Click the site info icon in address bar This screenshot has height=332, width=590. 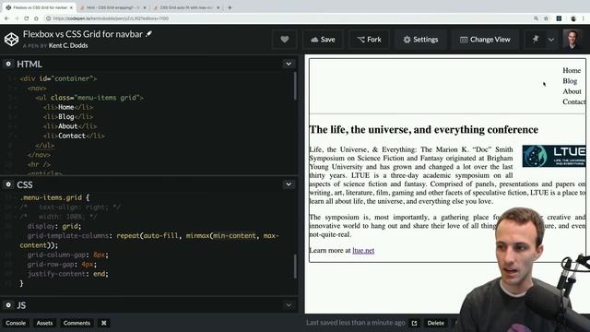click(x=49, y=18)
